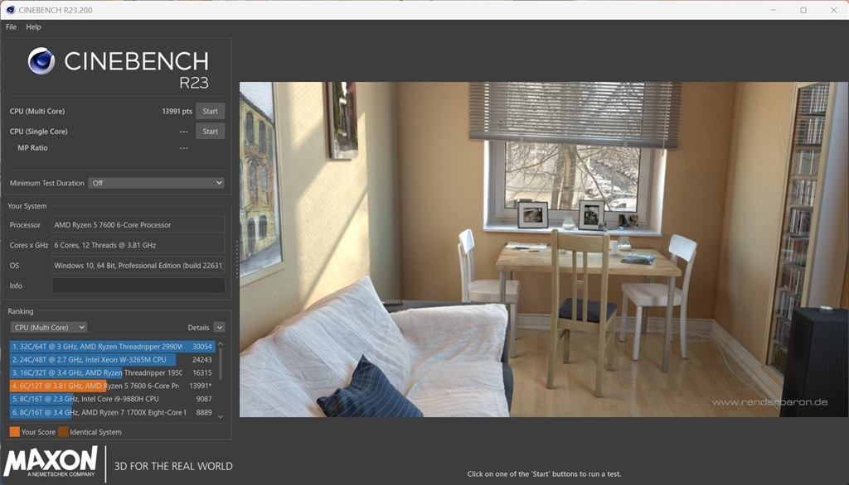Click the 24243 score value
The image size is (849, 485).
click(202, 359)
